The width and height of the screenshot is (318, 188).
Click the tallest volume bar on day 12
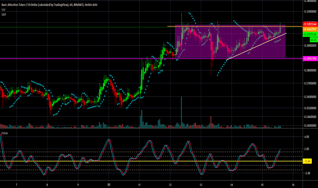tap(181, 112)
